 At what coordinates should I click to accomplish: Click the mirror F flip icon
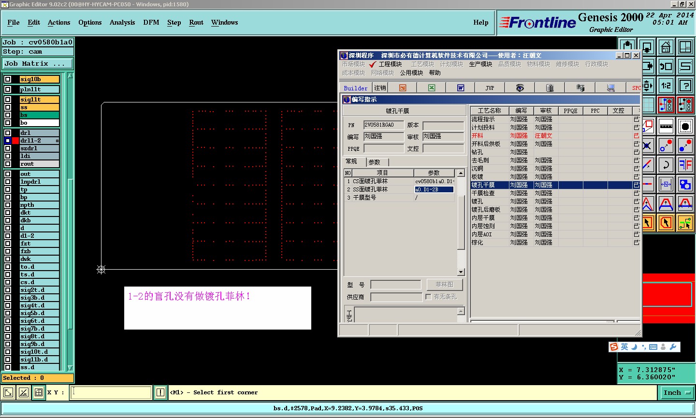coord(685,165)
